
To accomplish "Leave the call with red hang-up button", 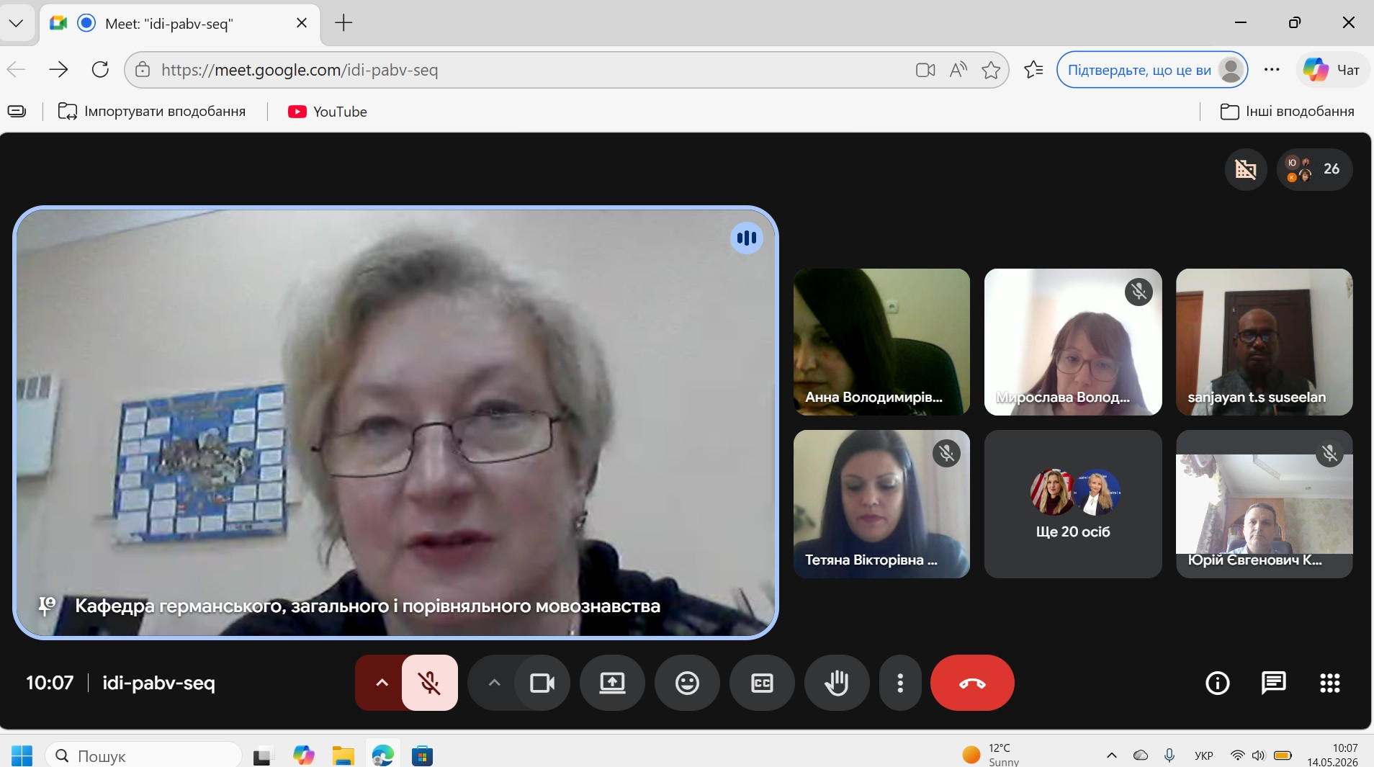I will 972,683.
